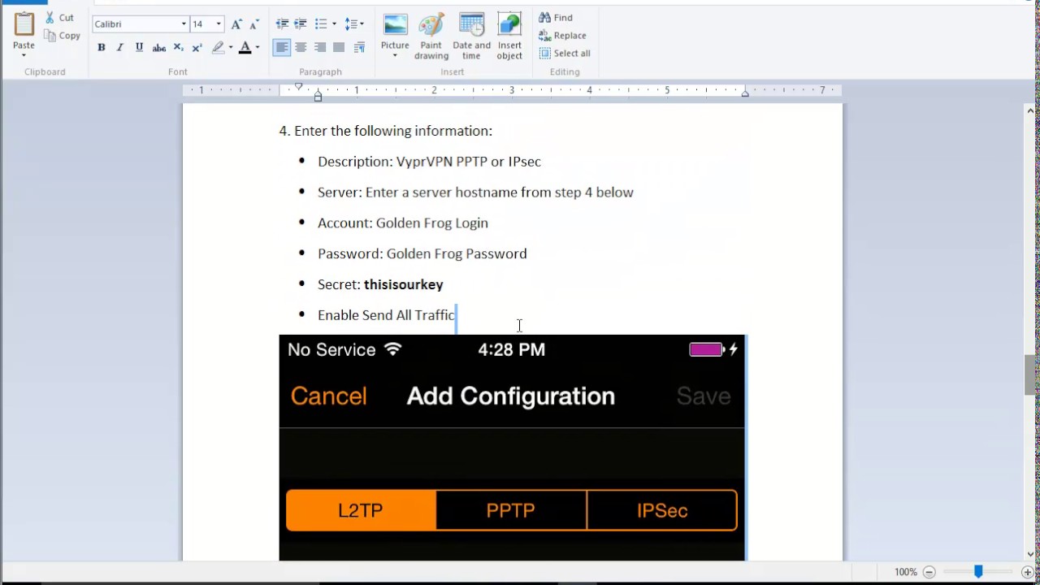The height and width of the screenshot is (585, 1040).
Task: Open the Picture options arrow
Action: point(395,56)
